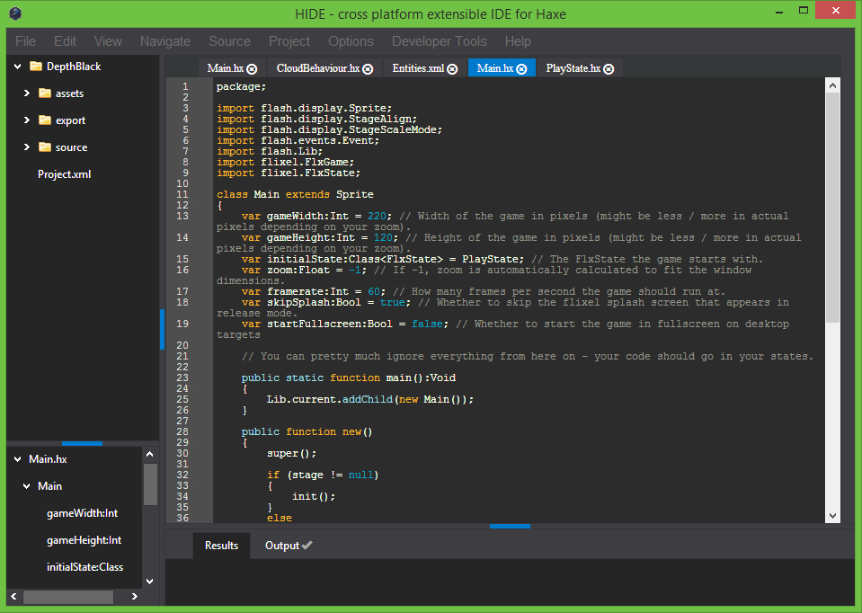The height and width of the screenshot is (613, 862).
Task: Click the blue splitter above the Results panel
Action: click(510, 526)
